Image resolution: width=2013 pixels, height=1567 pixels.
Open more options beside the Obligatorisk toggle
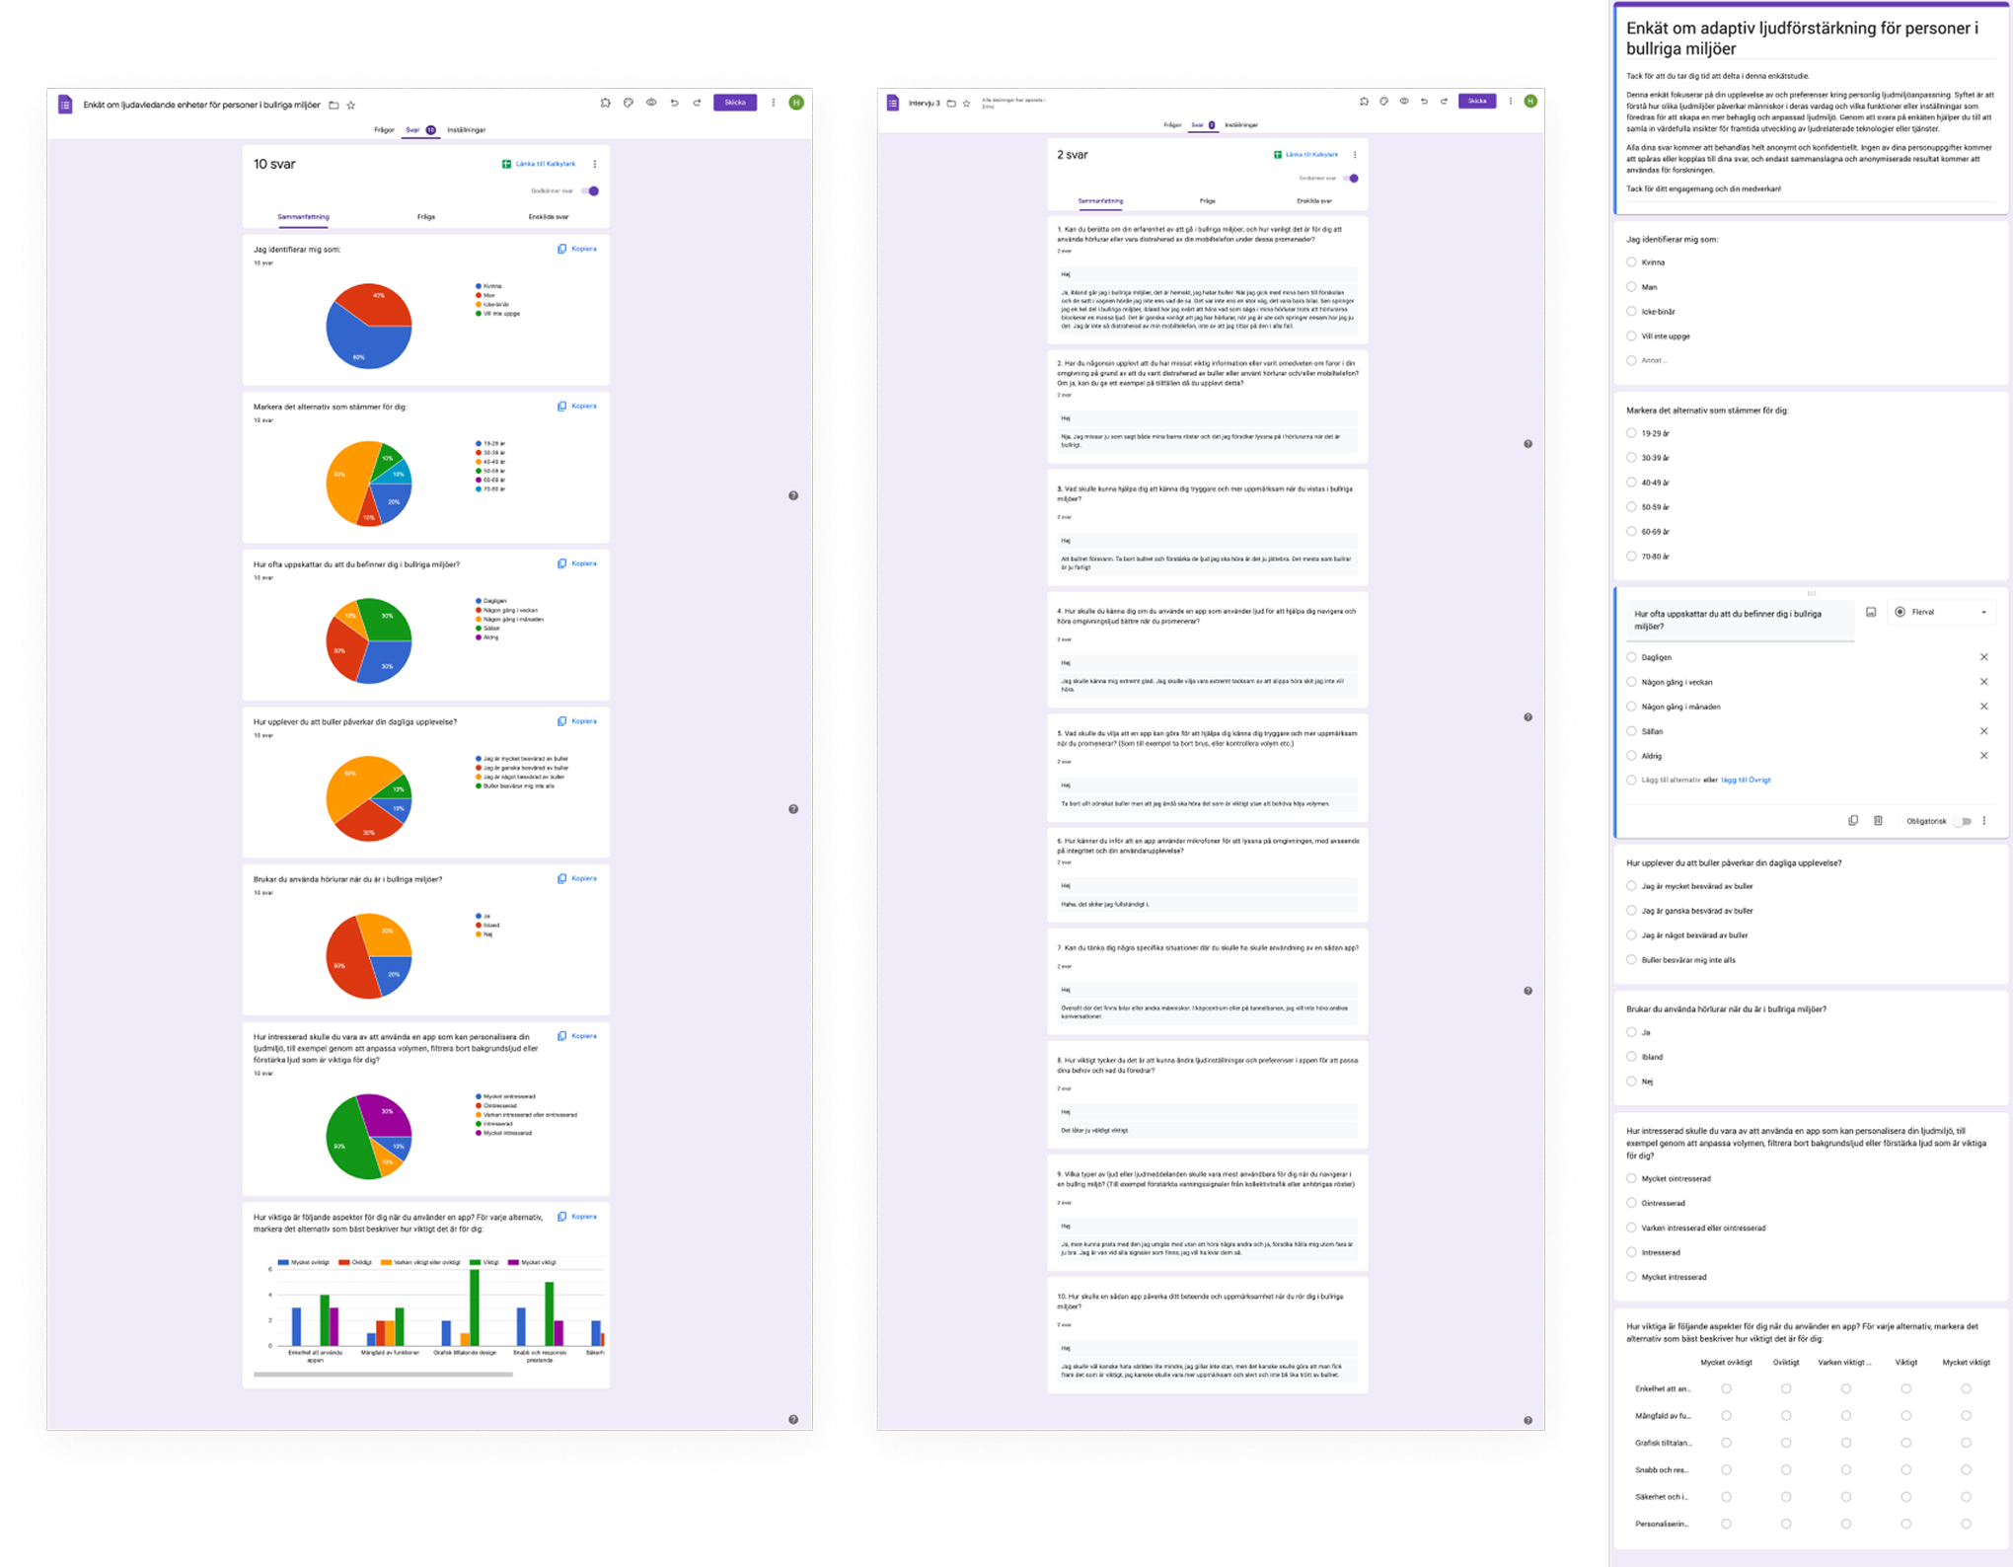point(1984,821)
